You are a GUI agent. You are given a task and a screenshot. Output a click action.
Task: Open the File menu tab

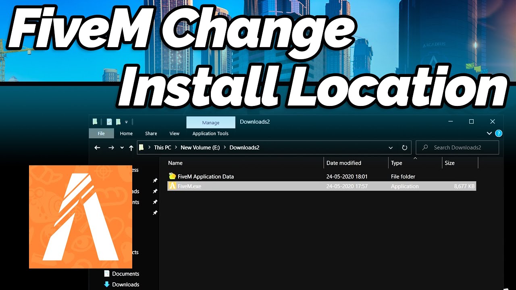(x=101, y=133)
